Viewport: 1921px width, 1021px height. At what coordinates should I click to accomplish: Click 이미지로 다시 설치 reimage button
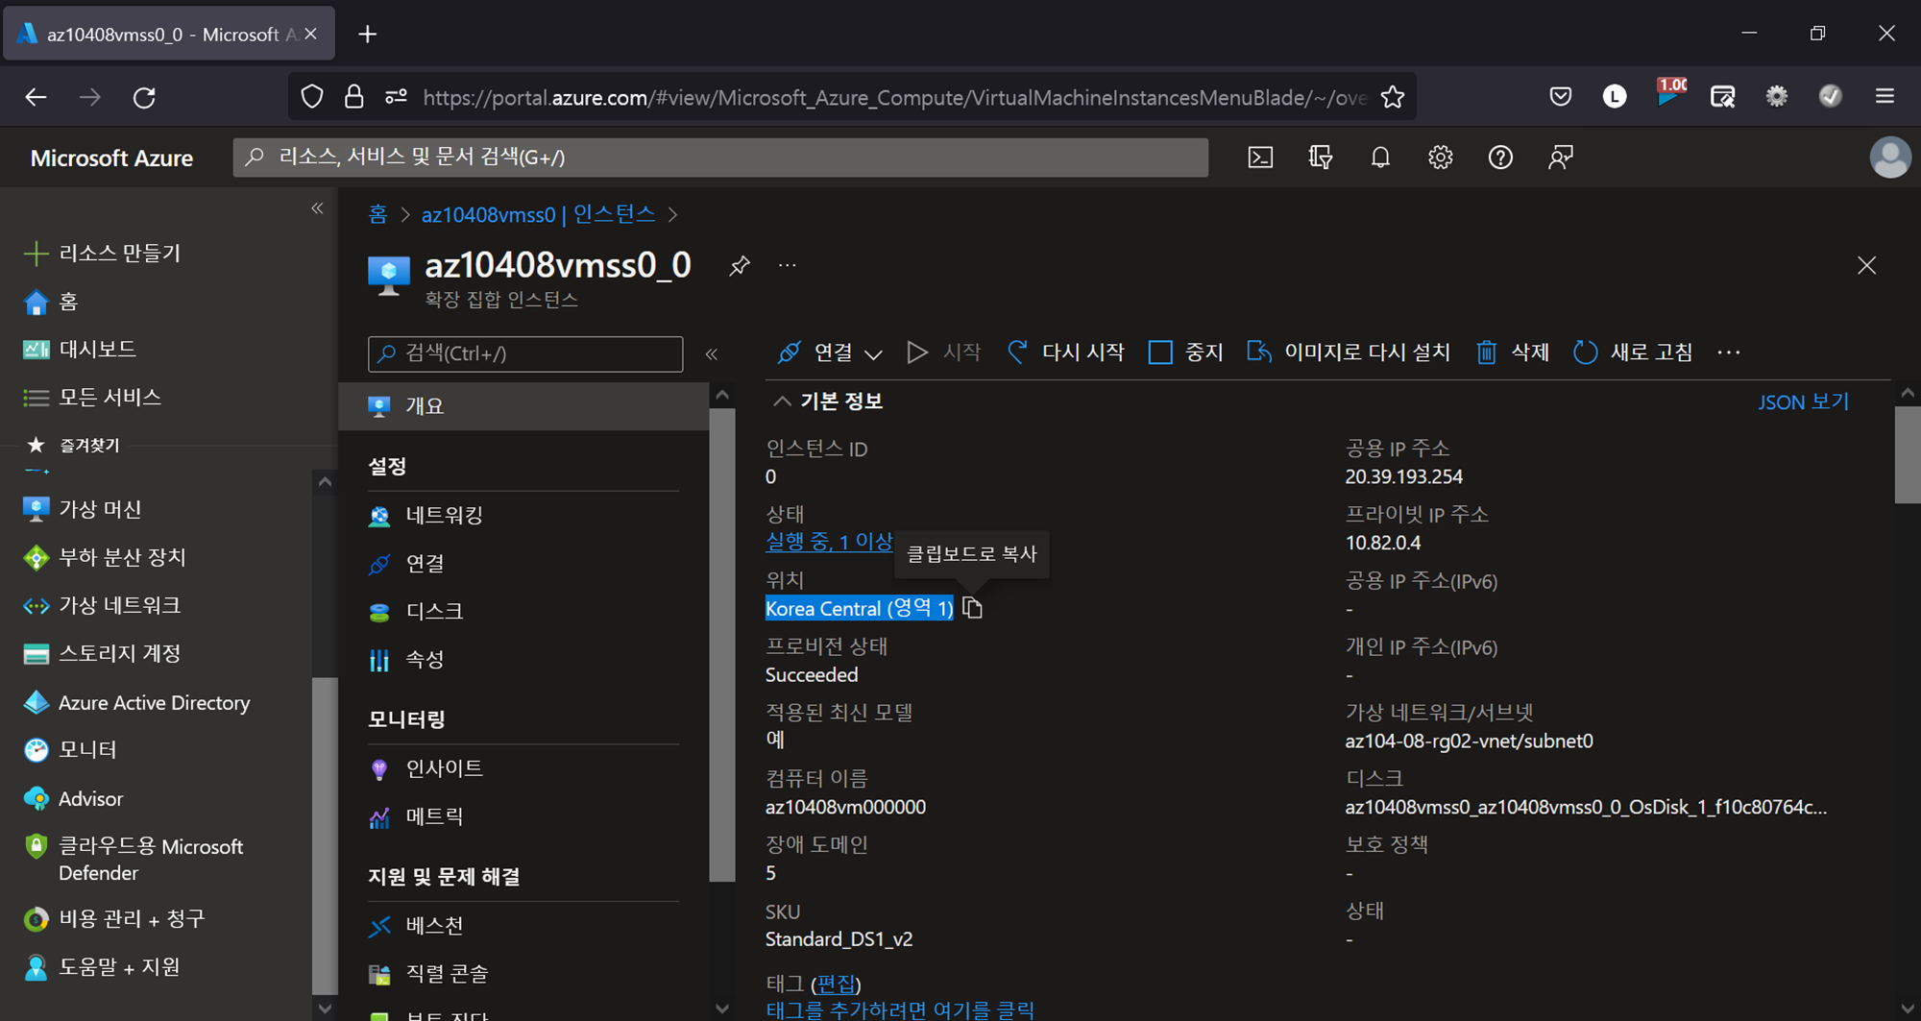[x=1348, y=352]
